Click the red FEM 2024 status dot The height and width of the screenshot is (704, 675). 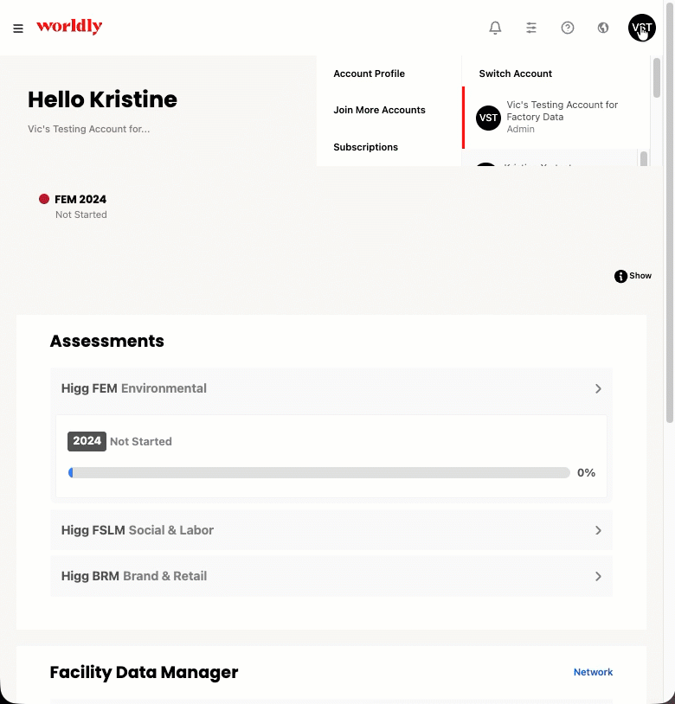[44, 199]
